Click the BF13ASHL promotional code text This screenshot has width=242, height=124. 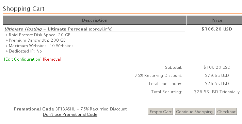coord(65,109)
